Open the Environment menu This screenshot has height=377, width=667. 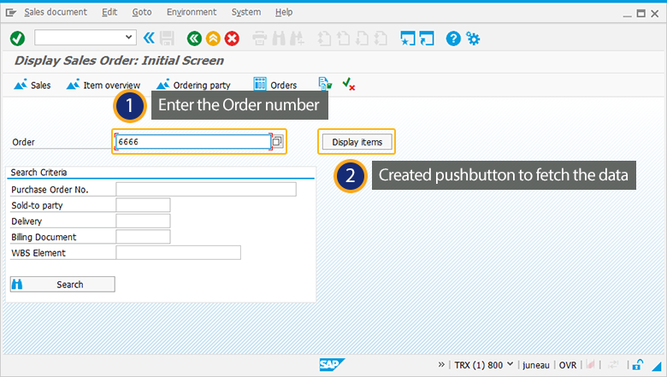tap(192, 12)
